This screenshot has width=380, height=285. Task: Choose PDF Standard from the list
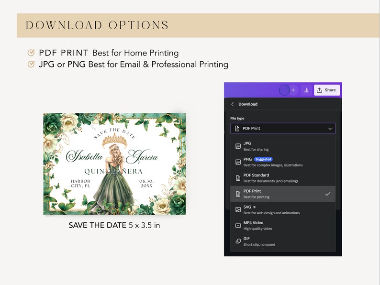283,178
